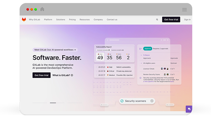Expand the All eligible users row chevron

click(141, 63)
